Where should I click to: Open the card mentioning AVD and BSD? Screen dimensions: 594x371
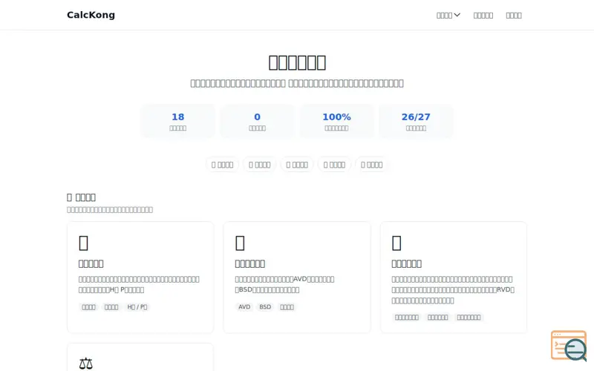(297, 278)
